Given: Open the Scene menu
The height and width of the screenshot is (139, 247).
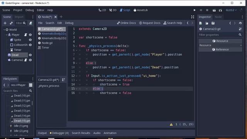Looking at the screenshot, I should 6,10.
